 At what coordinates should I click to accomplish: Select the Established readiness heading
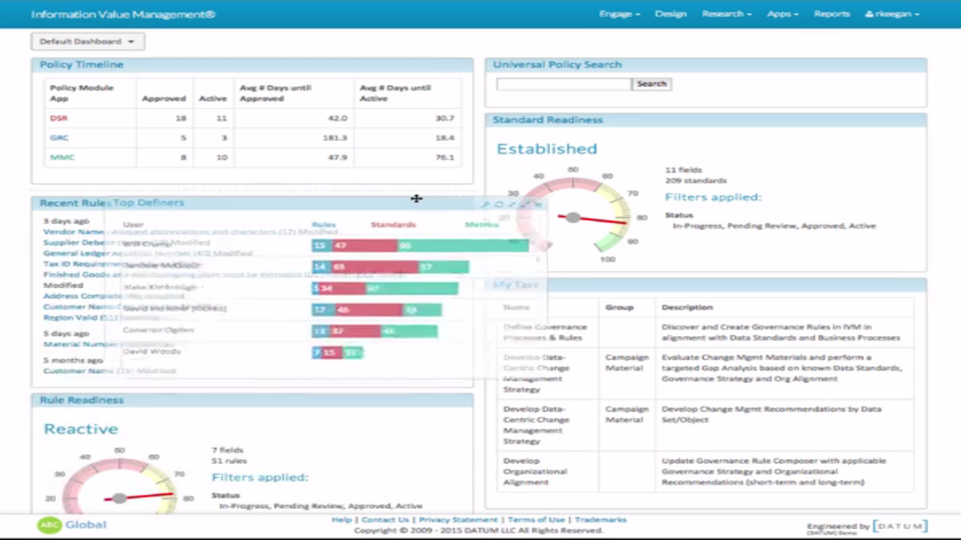coord(547,149)
